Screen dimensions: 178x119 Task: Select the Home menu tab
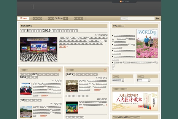pyautogui.click(x=23, y=18)
